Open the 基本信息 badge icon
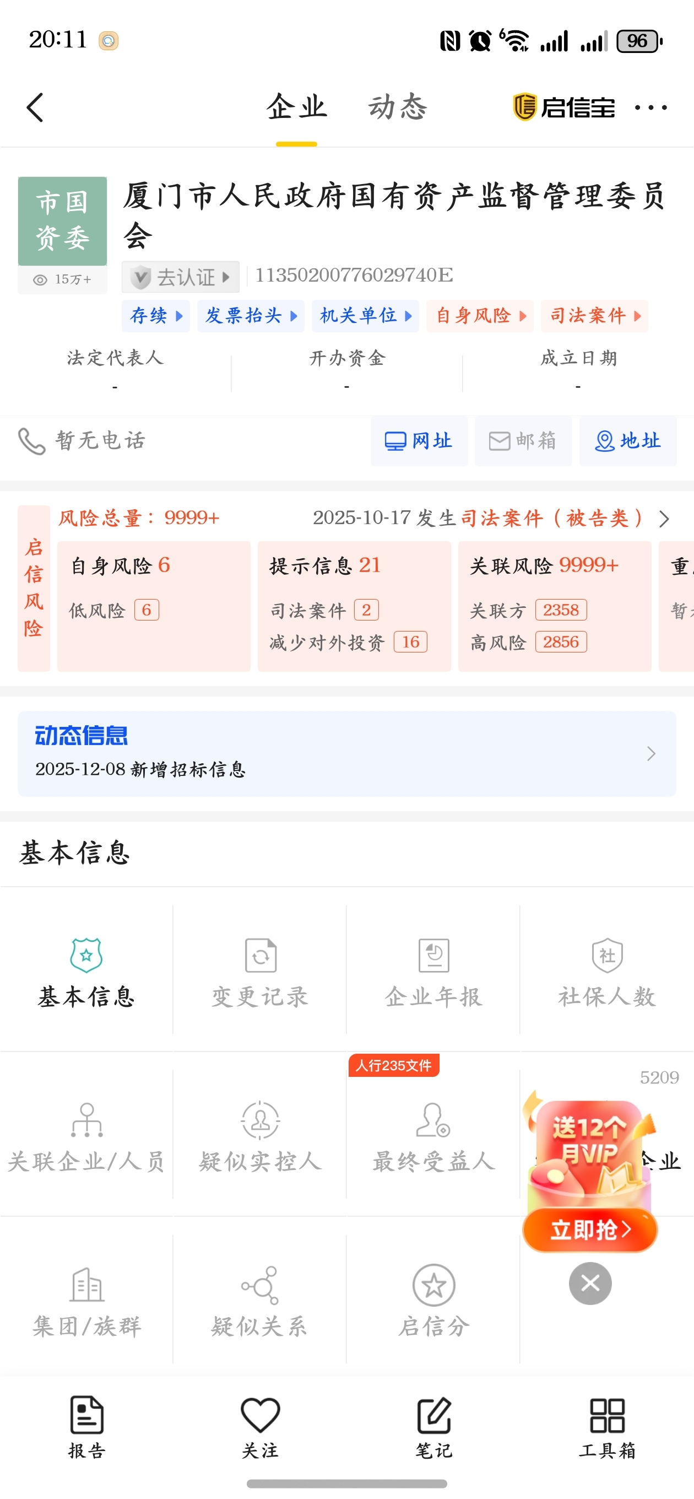Screen dimensions: 694x1499 (86, 955)
